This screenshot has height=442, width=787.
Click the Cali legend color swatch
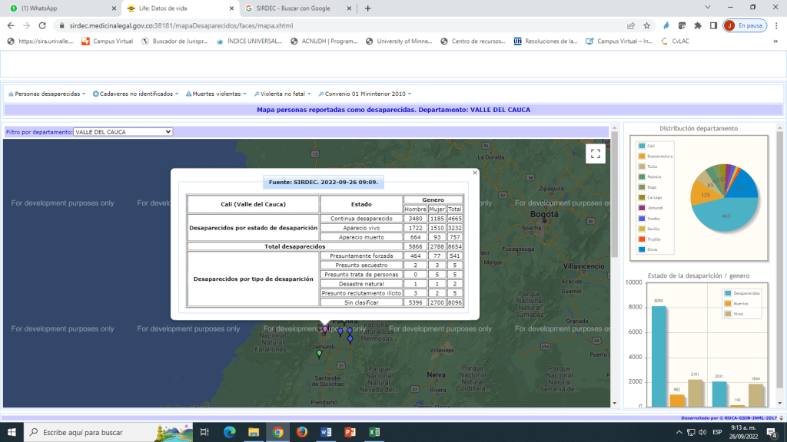point(640,145)
